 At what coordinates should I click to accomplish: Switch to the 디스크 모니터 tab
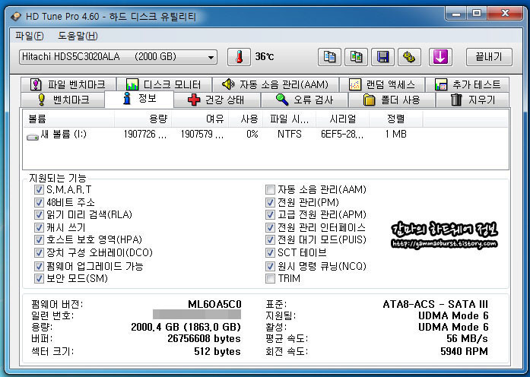163,84
